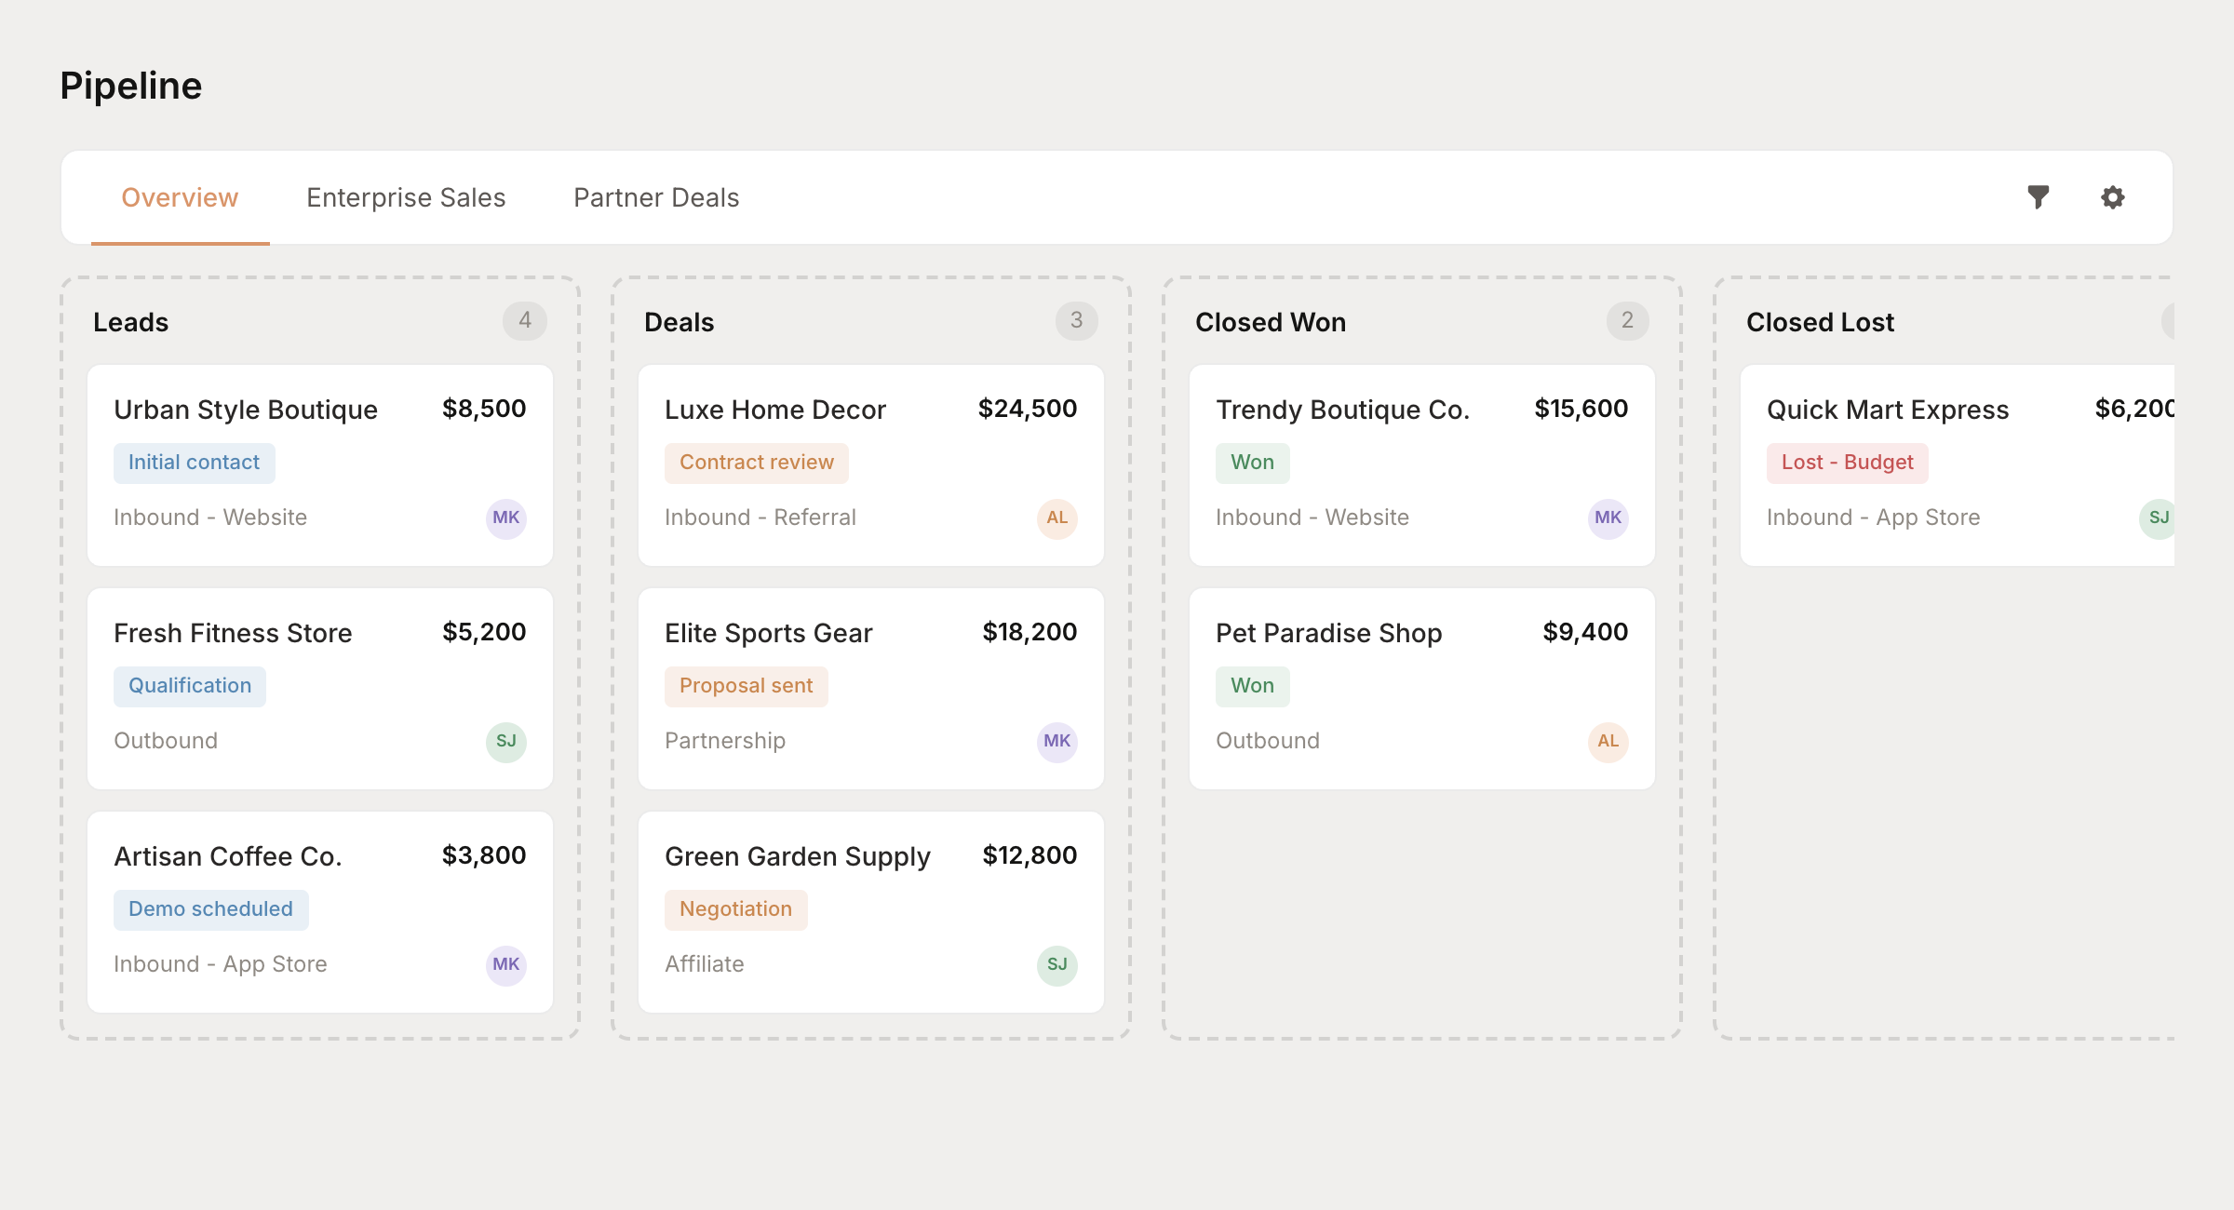The image size is (2234, 1210).
Task: Toggle the Lost - Budget status on Quick Mart Express
Action: (x=1846, y=462)
